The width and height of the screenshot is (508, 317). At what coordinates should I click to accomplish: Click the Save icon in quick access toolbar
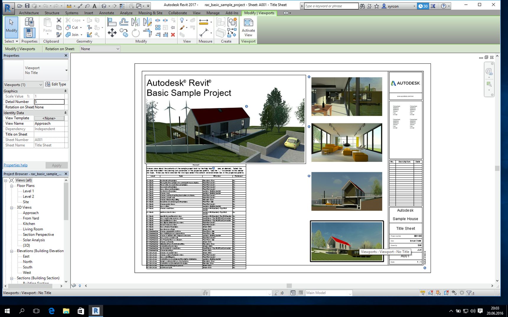[27, 6]
